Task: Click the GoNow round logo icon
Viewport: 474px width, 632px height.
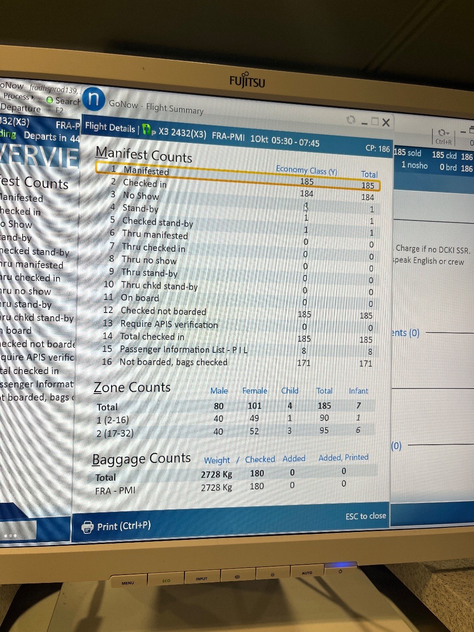Action: 94,99
